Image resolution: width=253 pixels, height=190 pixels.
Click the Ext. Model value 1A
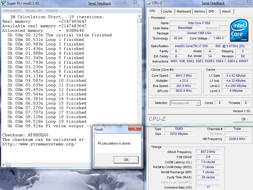(210, 56)
